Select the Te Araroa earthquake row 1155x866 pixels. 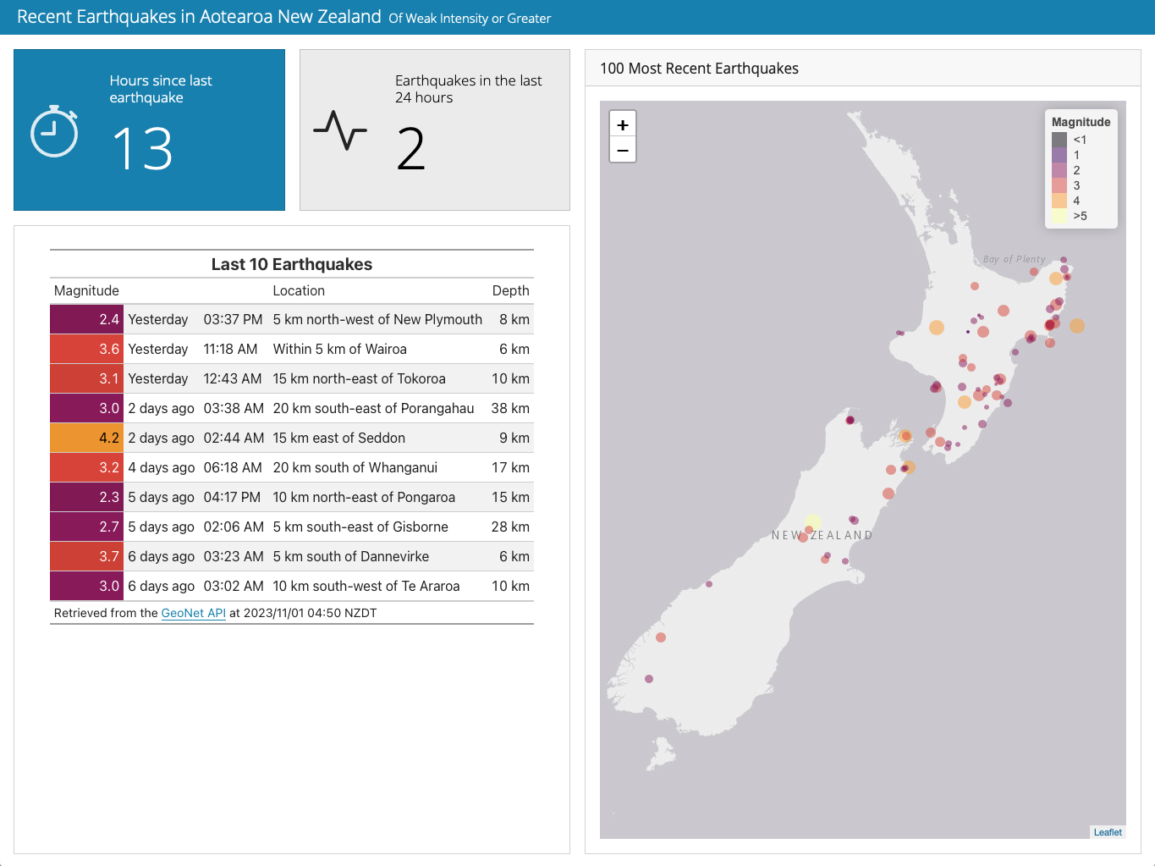291,586
